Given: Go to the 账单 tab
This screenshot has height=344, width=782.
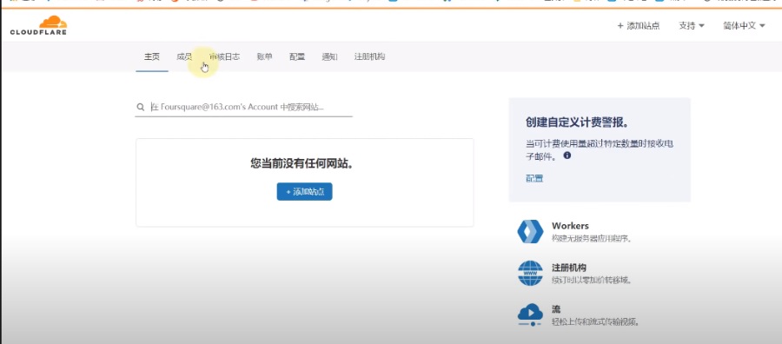Looking at the screenshot, I should point(265,56).
